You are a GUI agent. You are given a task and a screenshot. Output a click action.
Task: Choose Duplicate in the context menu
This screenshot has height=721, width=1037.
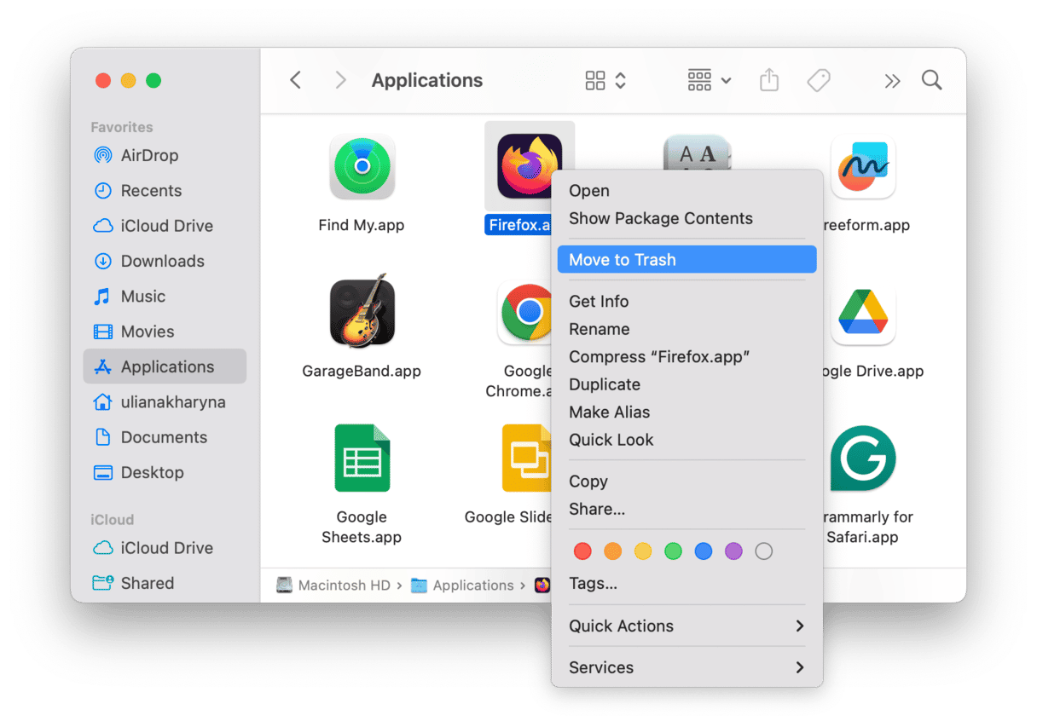point(687,384)
